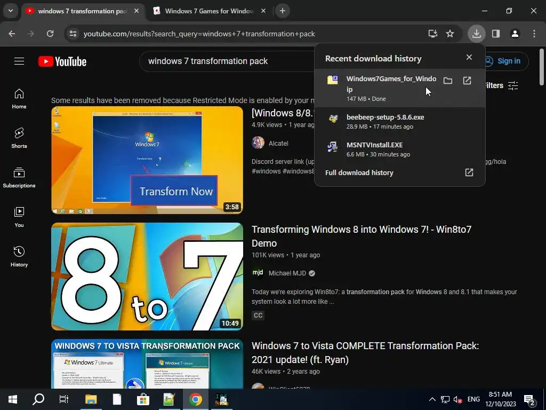The height and width of the screenshot is (410, 546).
Task: Open File Explorer from taskbar
Action: [x=91, y=399]
